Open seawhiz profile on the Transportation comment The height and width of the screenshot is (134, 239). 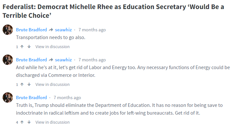click(x=63, y=30)
